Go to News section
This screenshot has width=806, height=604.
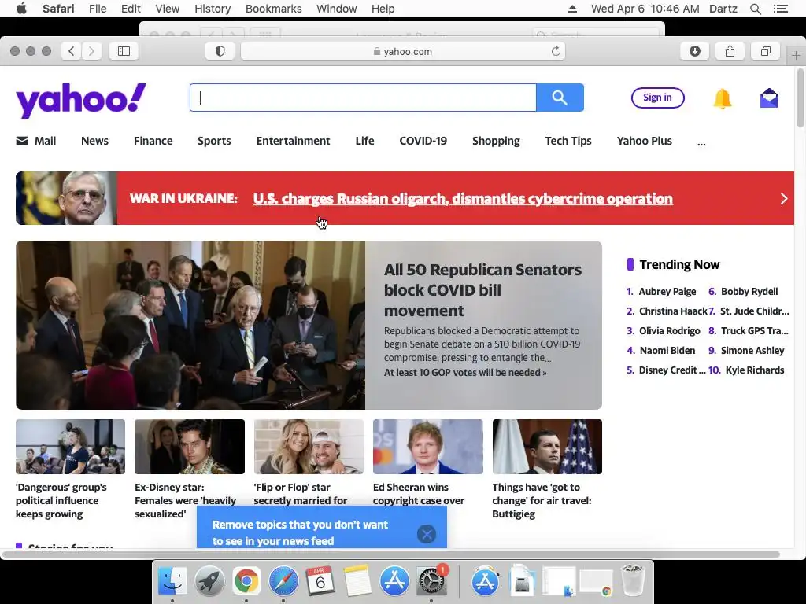pos(94,141)
